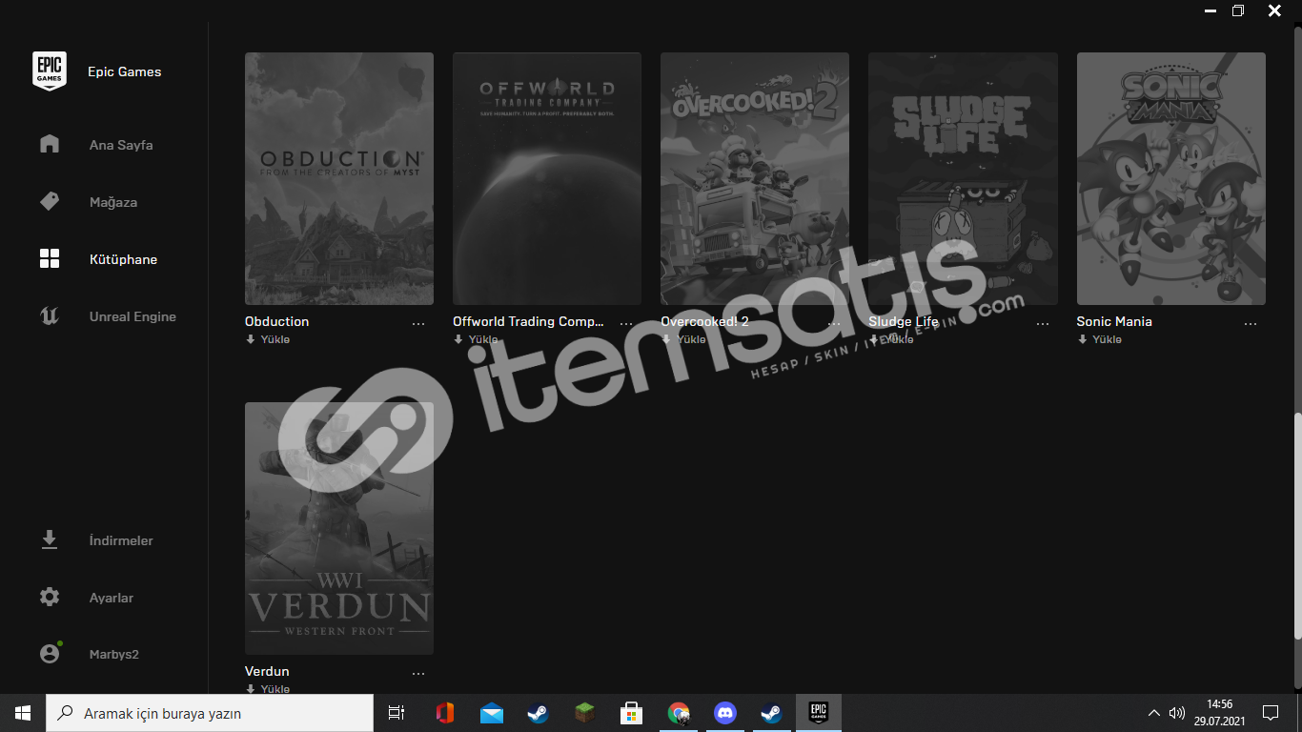
Task: Minimize the Epic Games window
Action: click(1210, 11)
